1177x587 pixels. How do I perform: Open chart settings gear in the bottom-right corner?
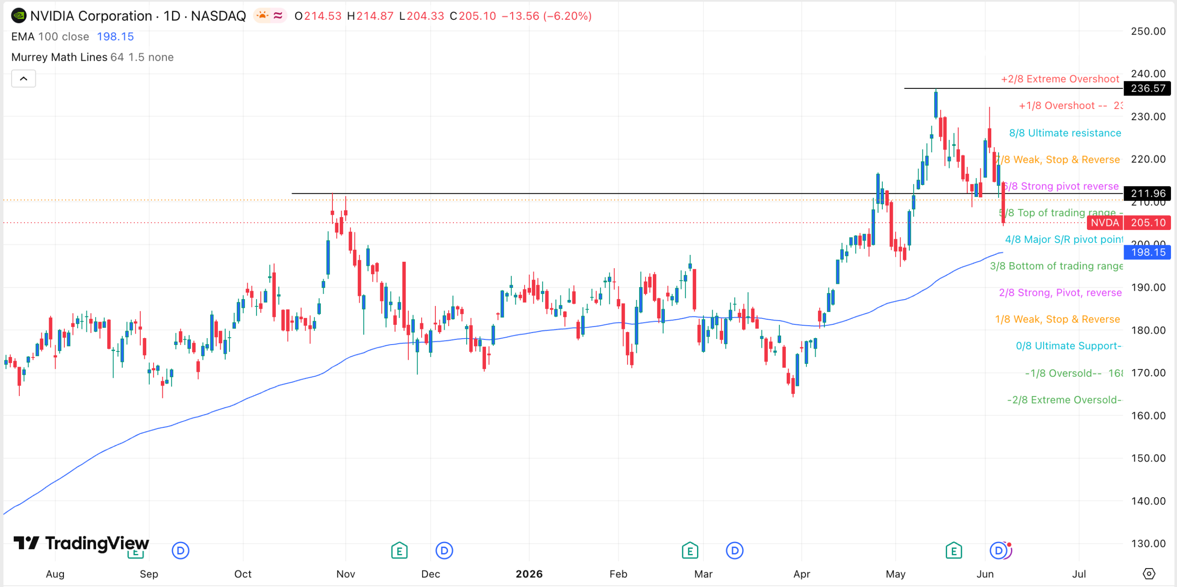[x=1149, y=574]
